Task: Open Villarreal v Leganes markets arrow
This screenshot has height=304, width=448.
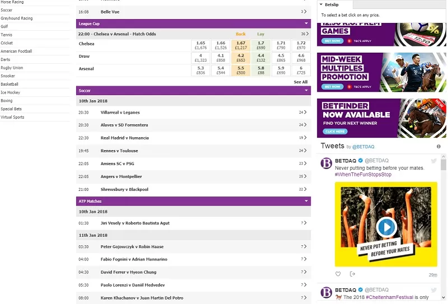Action: click(305, 112)
